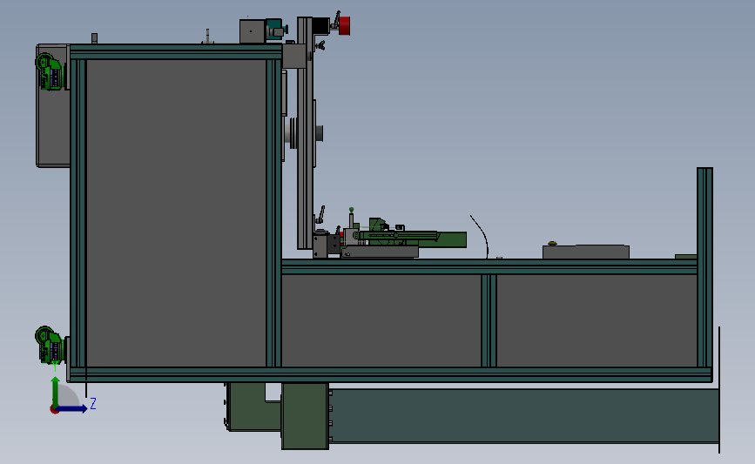755x464 pixels.
Task: Select the dark panel below the gray plate
Action: [x=597, y=320]
